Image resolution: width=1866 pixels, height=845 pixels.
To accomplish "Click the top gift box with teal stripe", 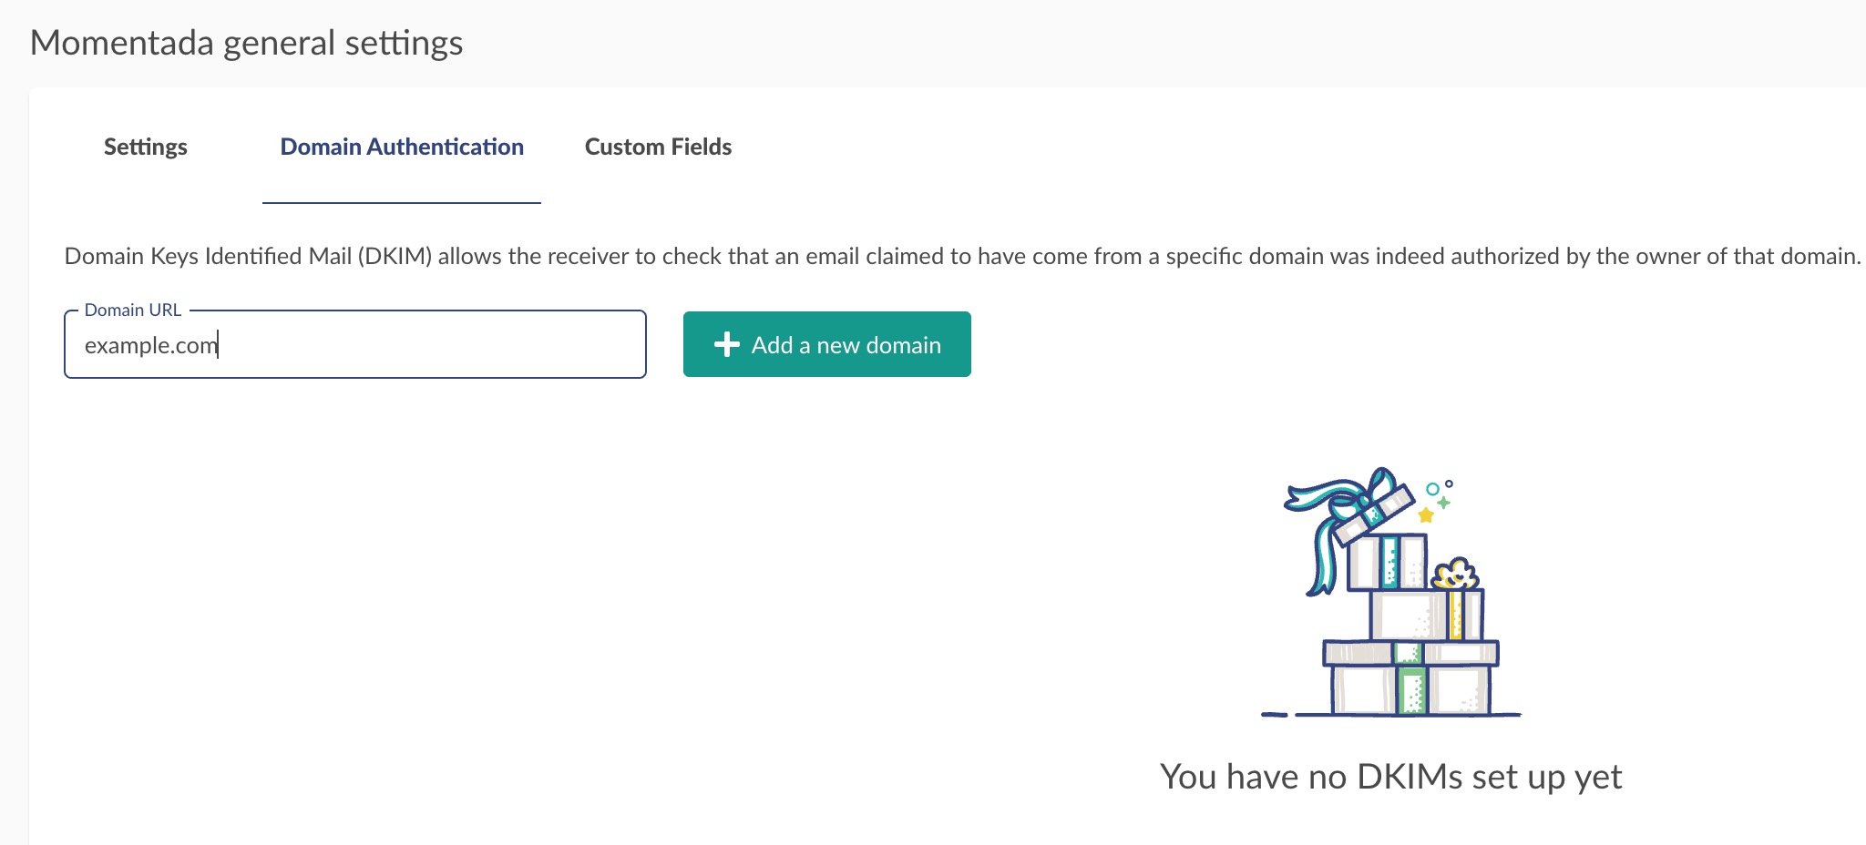I will [1388, 562].
